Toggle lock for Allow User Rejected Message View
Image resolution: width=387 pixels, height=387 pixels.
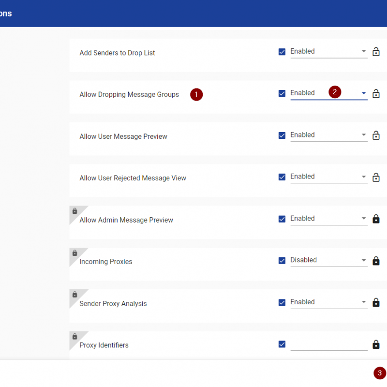tap(376, 177)
